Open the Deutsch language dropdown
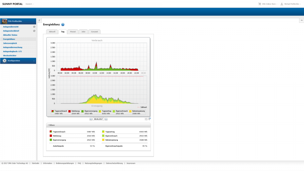 (x=30, y=4)
